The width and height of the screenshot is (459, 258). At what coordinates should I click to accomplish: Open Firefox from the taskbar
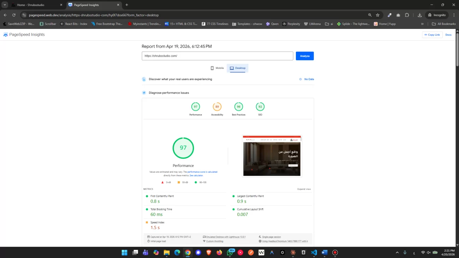point(219,252)
